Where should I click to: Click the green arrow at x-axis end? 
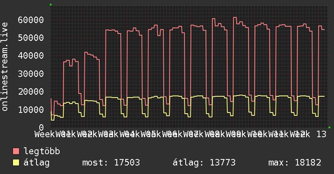(330, 127)
